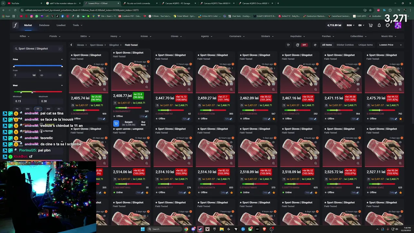Click the Wear slider minimum handle
Image resolution: width=414 pixels, height=233 pixels.
point(21,92)
